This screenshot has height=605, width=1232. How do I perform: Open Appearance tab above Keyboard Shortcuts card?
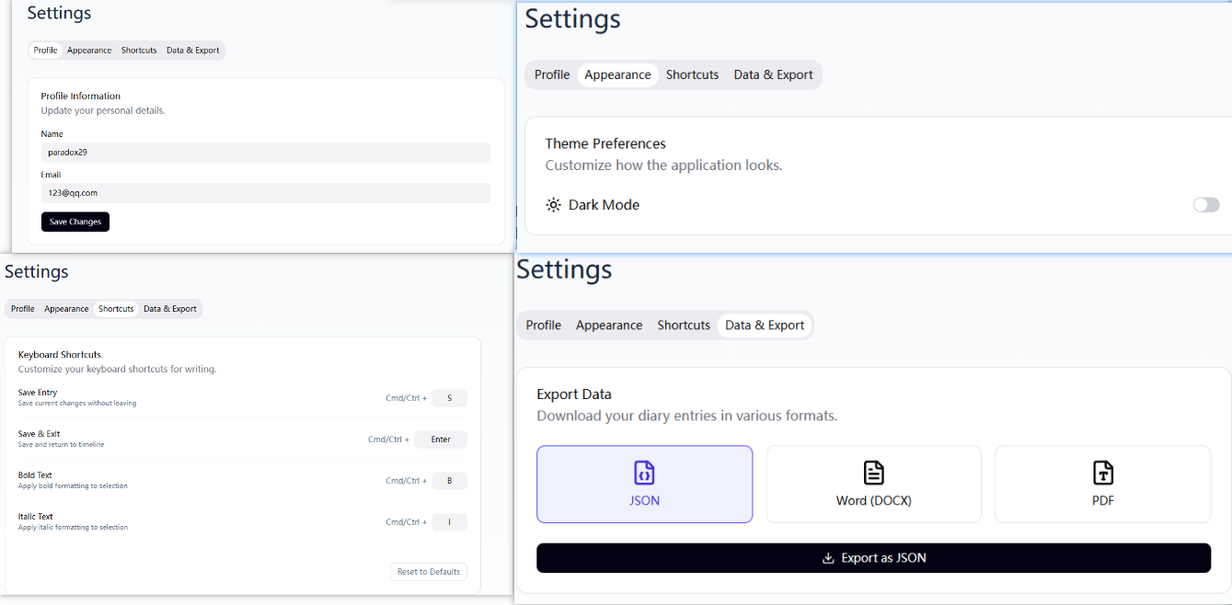tap(66, 309)
